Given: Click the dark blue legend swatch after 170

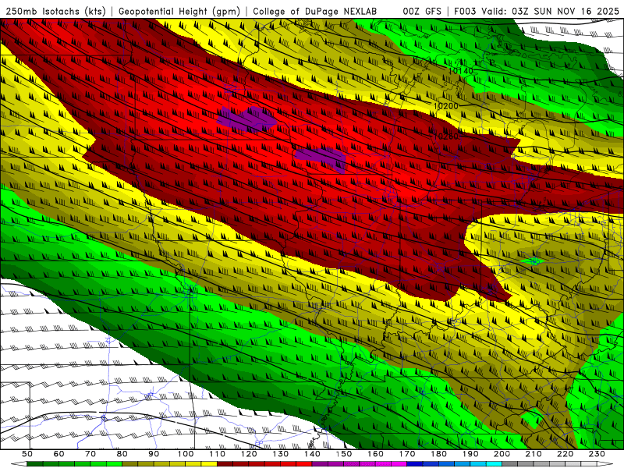Looking at the screenshot, I should 415,464.
